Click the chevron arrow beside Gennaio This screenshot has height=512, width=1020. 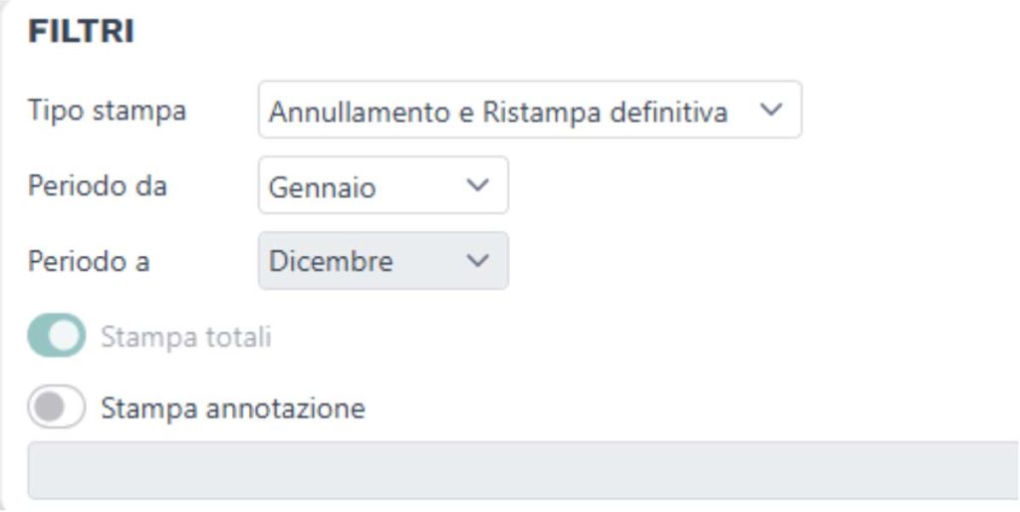click(478, 185)
